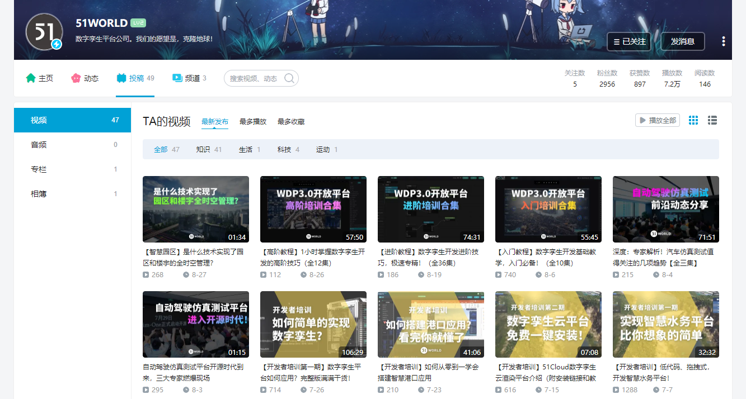
Task: Open the 【高阶教程】 video title link
Action: point(313,257)
